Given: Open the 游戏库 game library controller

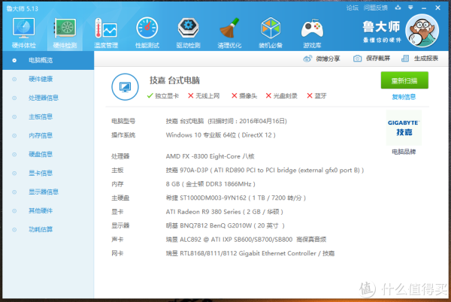Looking at the screenshot, I should [x=312, y=32].
